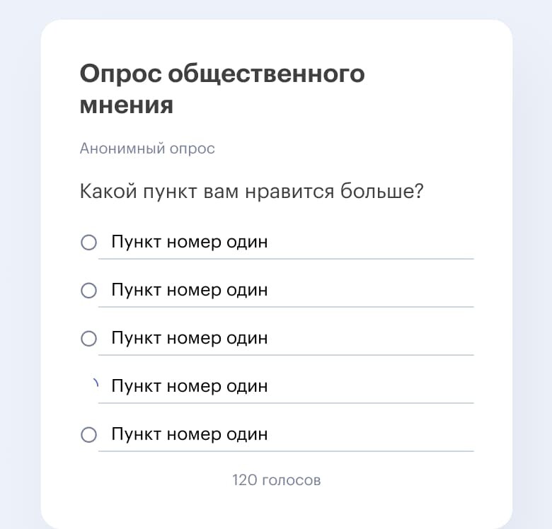This screenshot has height=529, width=552.
Task: Click the divider line under the last option
Action: [286, 451]
